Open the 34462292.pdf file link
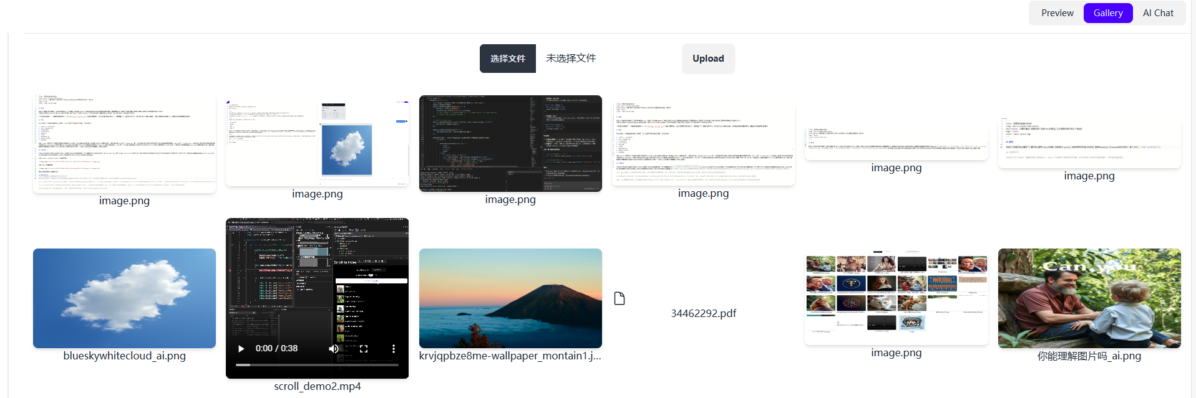The width and height of the screenshot is (1196, 398). click(x=703, y=313)
